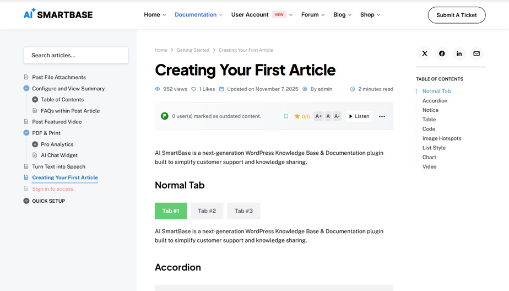
Task: Play the article audio with Listen
Action: [359, 116]
